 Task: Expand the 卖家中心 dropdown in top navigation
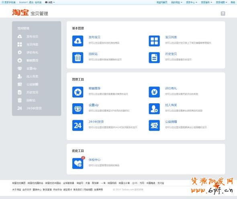pos(192,2)
